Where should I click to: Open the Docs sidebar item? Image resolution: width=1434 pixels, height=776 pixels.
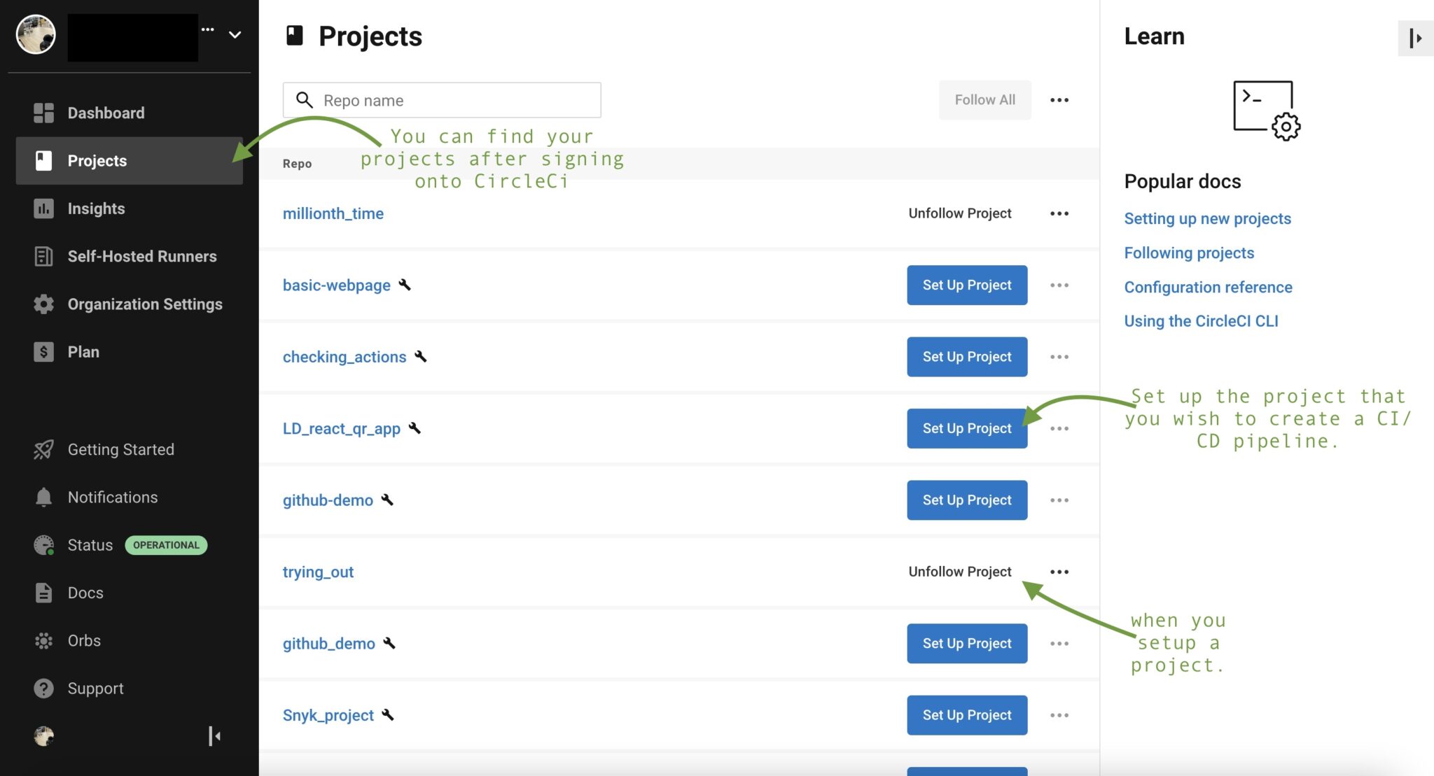pos(85,593)
